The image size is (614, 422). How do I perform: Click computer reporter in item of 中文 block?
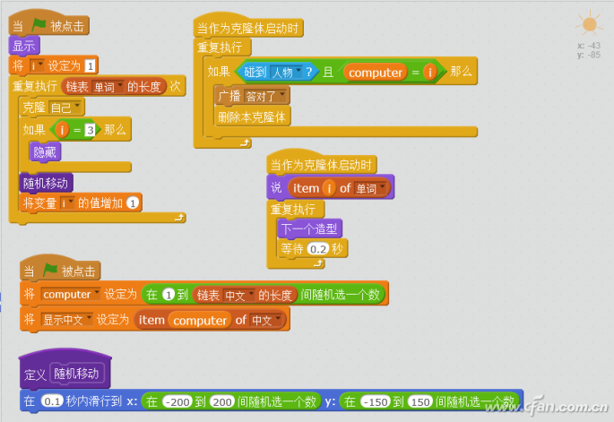click(x=200, y=320)
